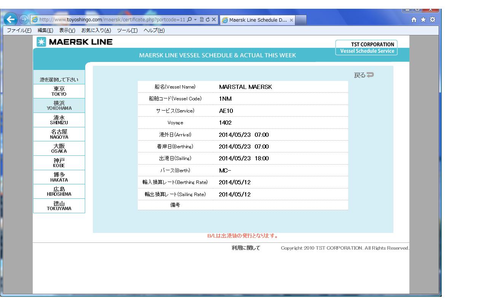Open the ヘルプ(H) menu
Screen dimensions: 487x304
tap(154, 30)
